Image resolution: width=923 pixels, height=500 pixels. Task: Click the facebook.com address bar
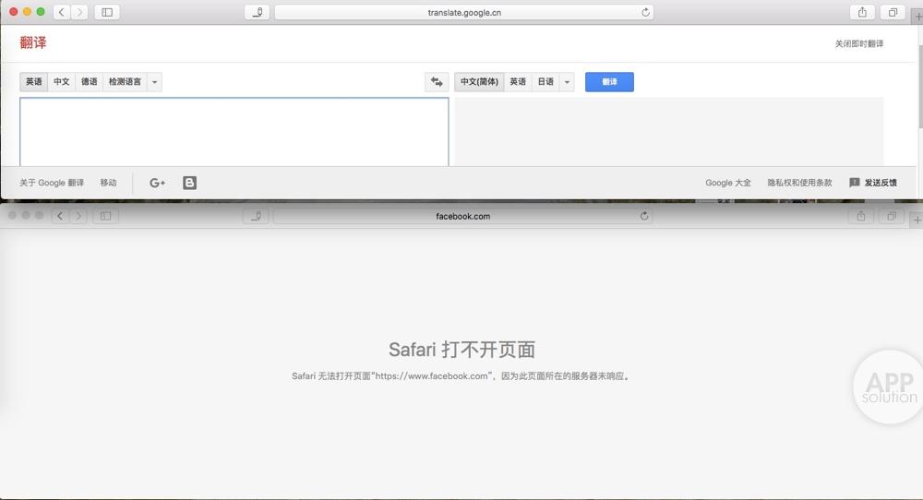462,217
